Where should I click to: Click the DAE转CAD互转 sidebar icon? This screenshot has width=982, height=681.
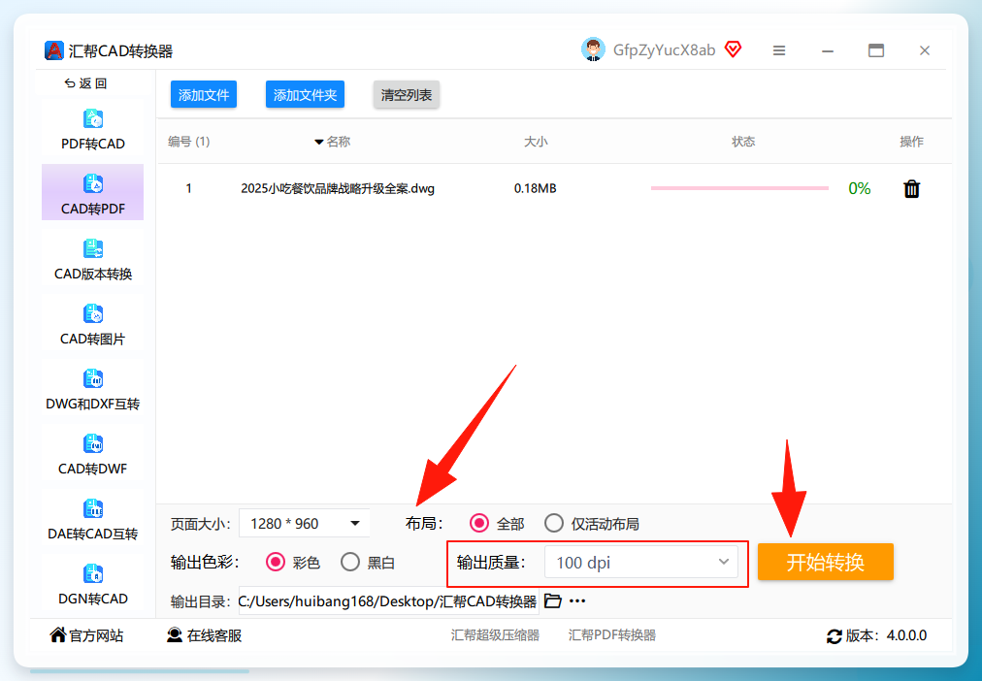(93, 509)
